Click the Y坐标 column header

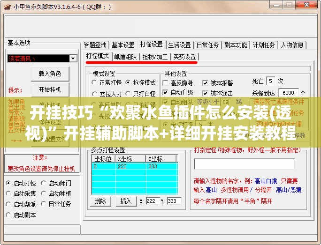pos(161,159)
